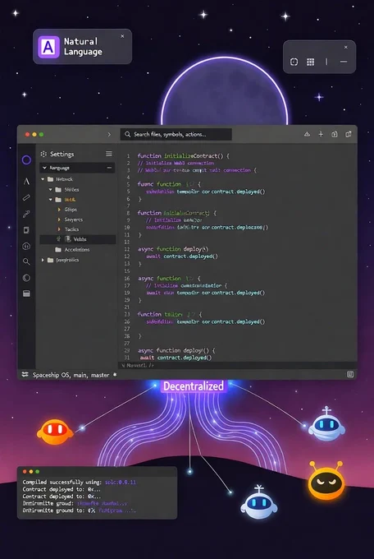Collapse the Language section chevron

[x=44, y=168]
